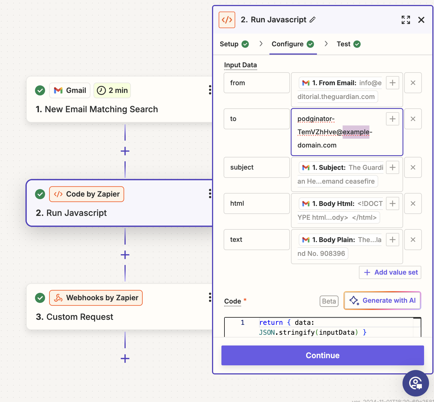Expand the Run Javascript panel to fullscreen

point(406,20)
